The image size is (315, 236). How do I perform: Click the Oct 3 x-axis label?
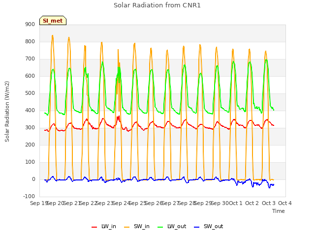click(x=269, y=203)
